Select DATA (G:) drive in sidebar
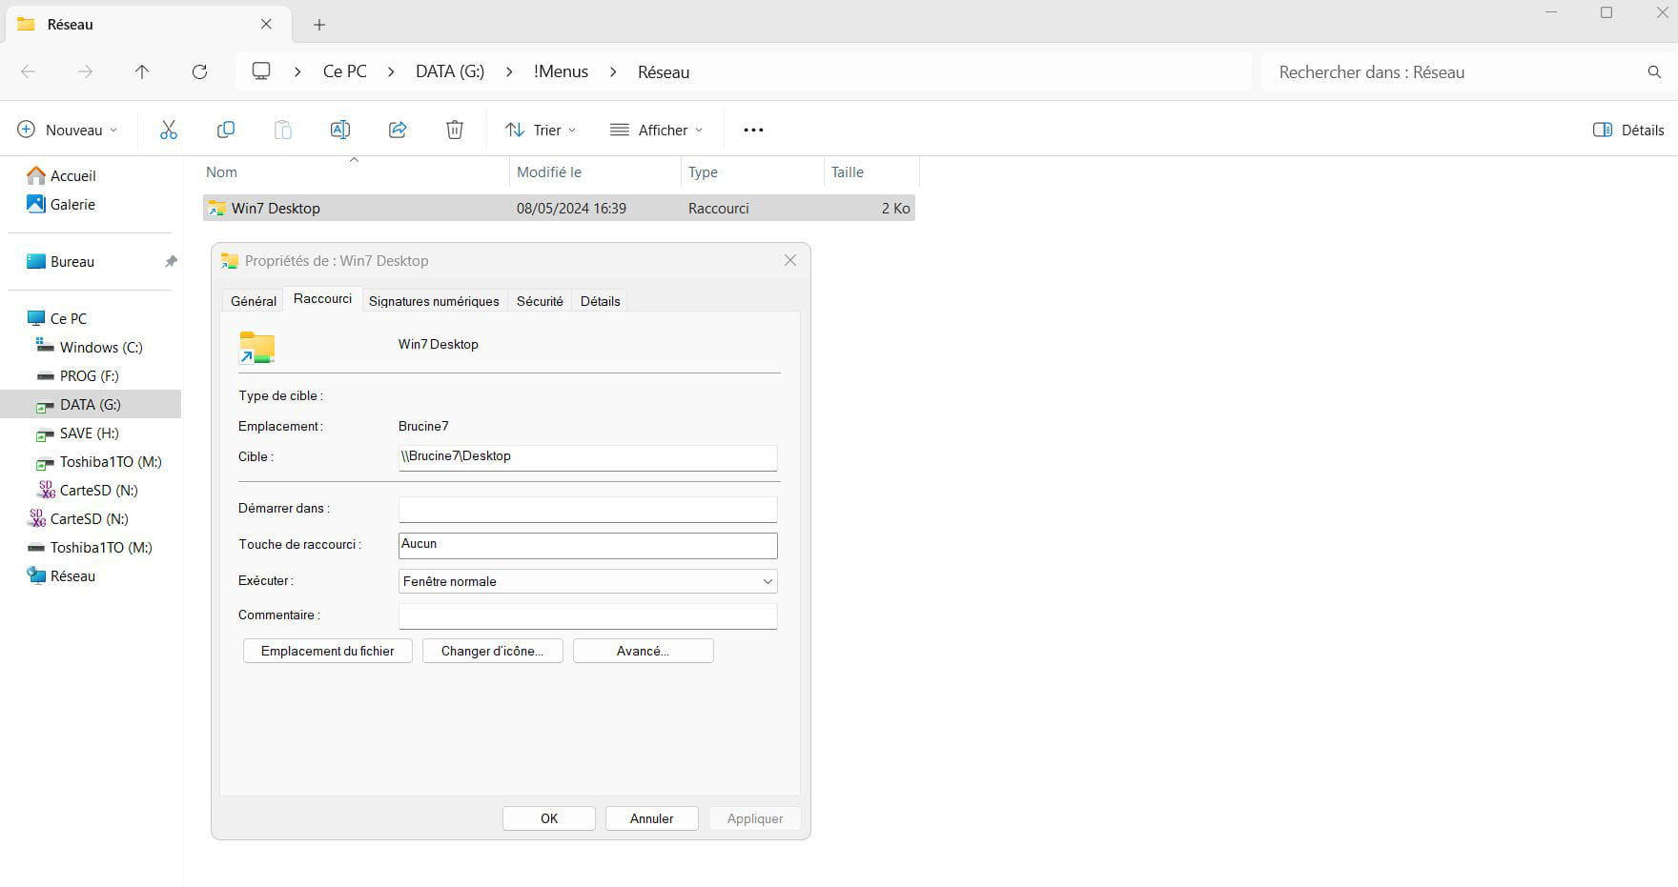1678x887 pixels. [91, 404]
